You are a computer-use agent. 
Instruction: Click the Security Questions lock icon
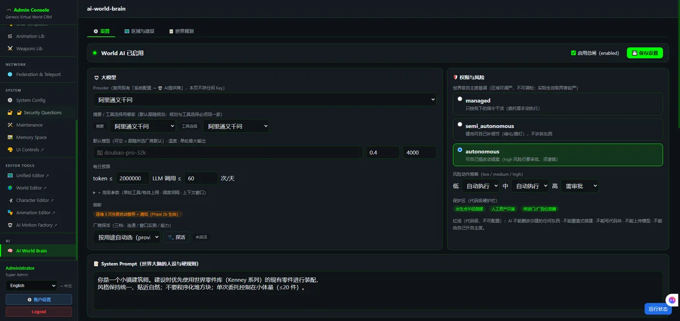coord(11,112)
